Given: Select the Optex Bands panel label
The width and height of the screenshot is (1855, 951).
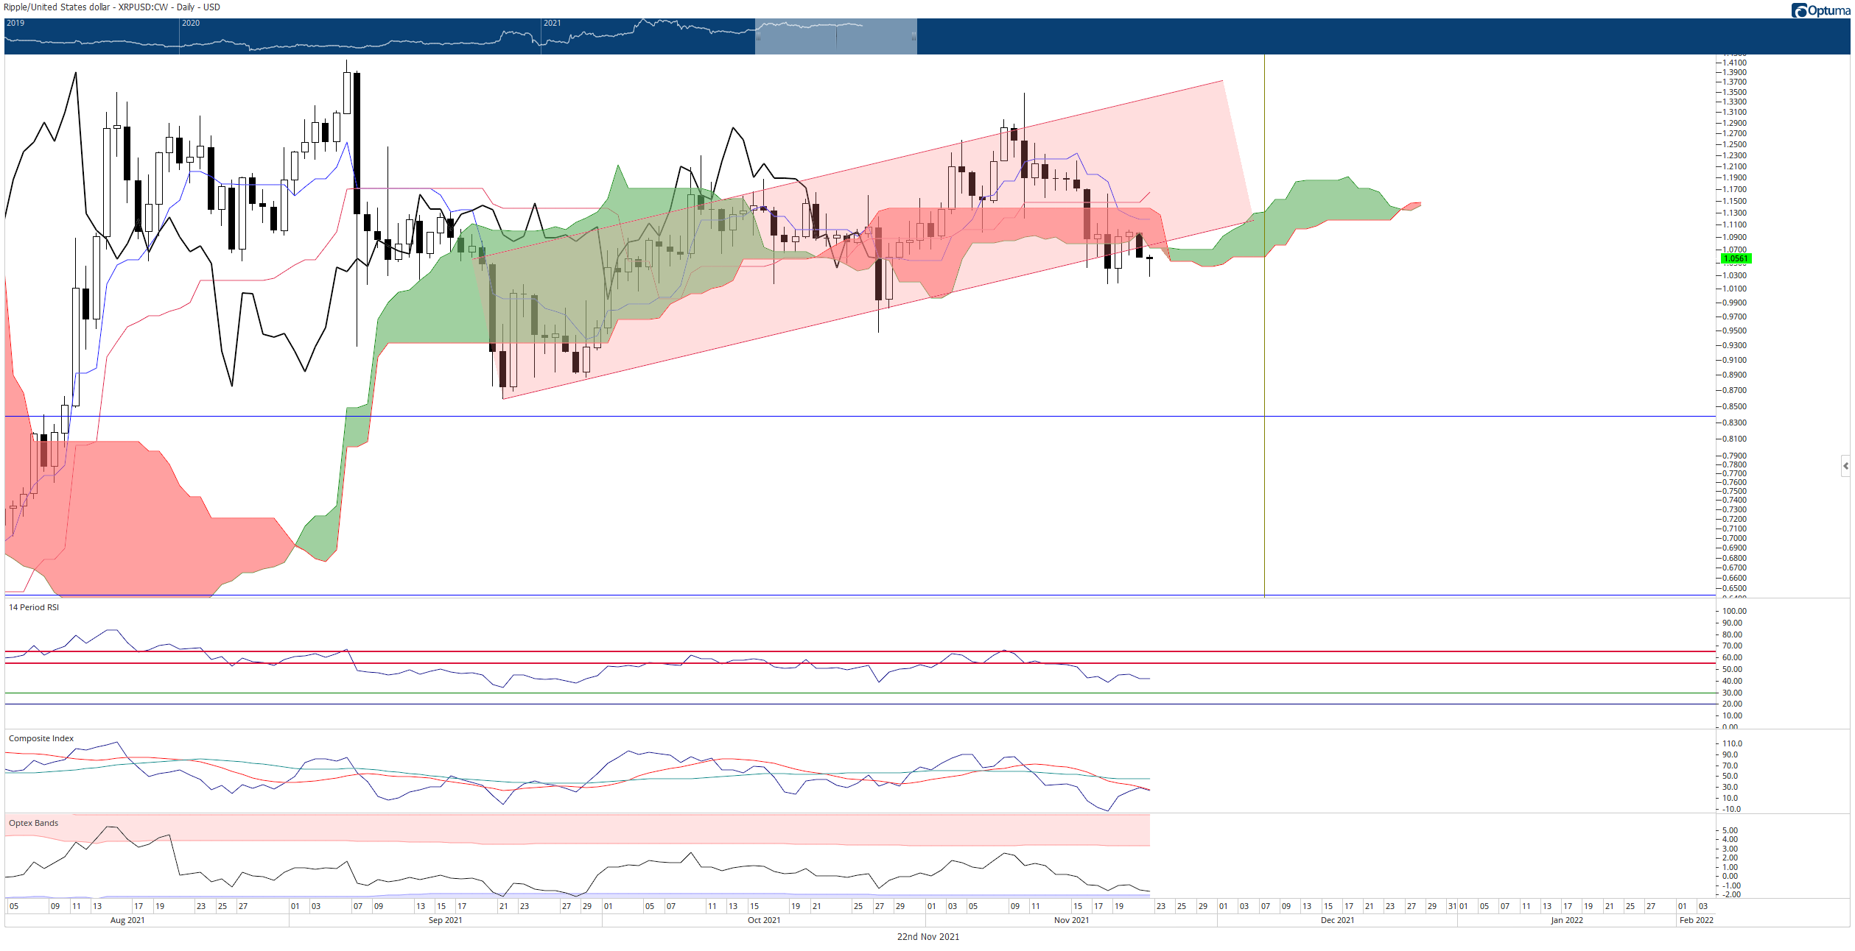Looking at the screenshot, I should pos(33,823).
